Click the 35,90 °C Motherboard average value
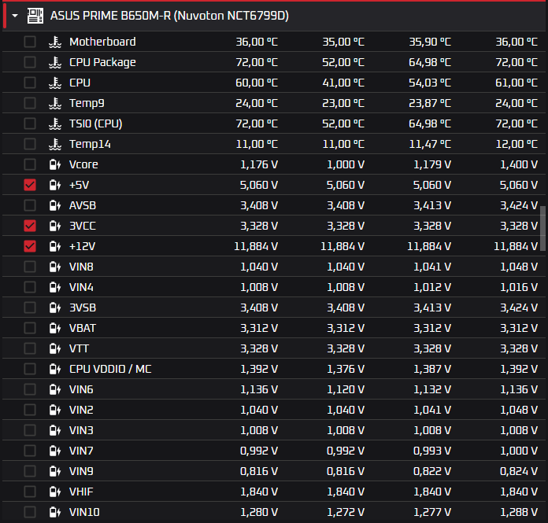 (x=430, y=42)
